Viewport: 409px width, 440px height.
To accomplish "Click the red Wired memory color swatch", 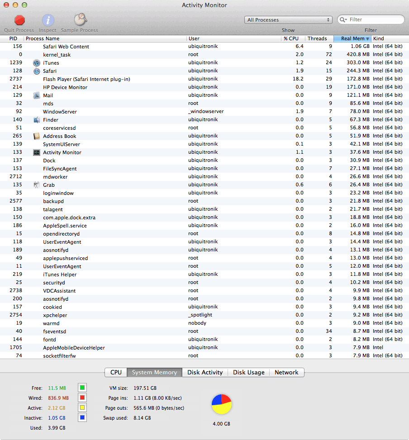I will (82, 397).
